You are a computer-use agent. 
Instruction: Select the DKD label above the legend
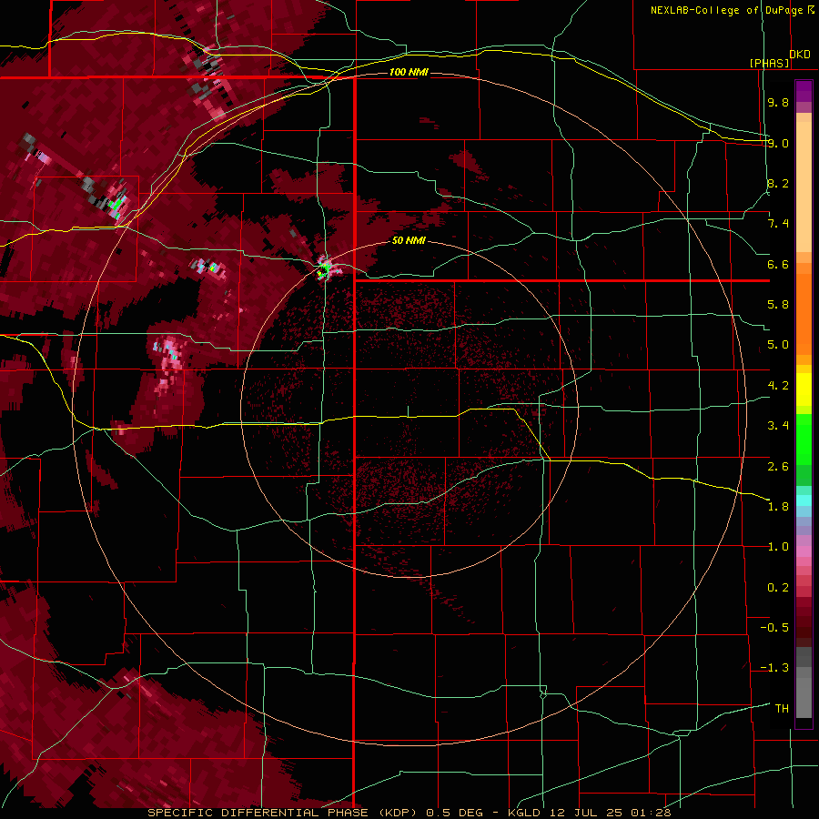[800, 55]
